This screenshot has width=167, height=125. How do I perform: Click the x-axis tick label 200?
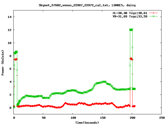point(132,118)
